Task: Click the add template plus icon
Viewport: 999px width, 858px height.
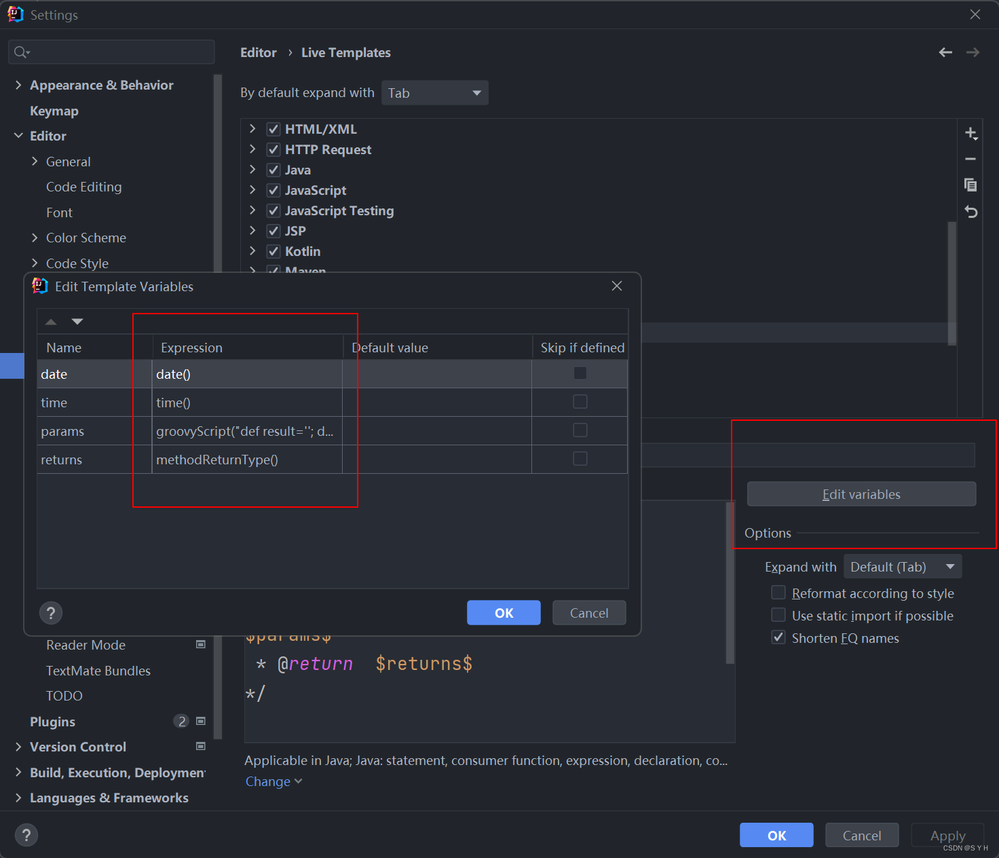Action: (x=971, y=134)
